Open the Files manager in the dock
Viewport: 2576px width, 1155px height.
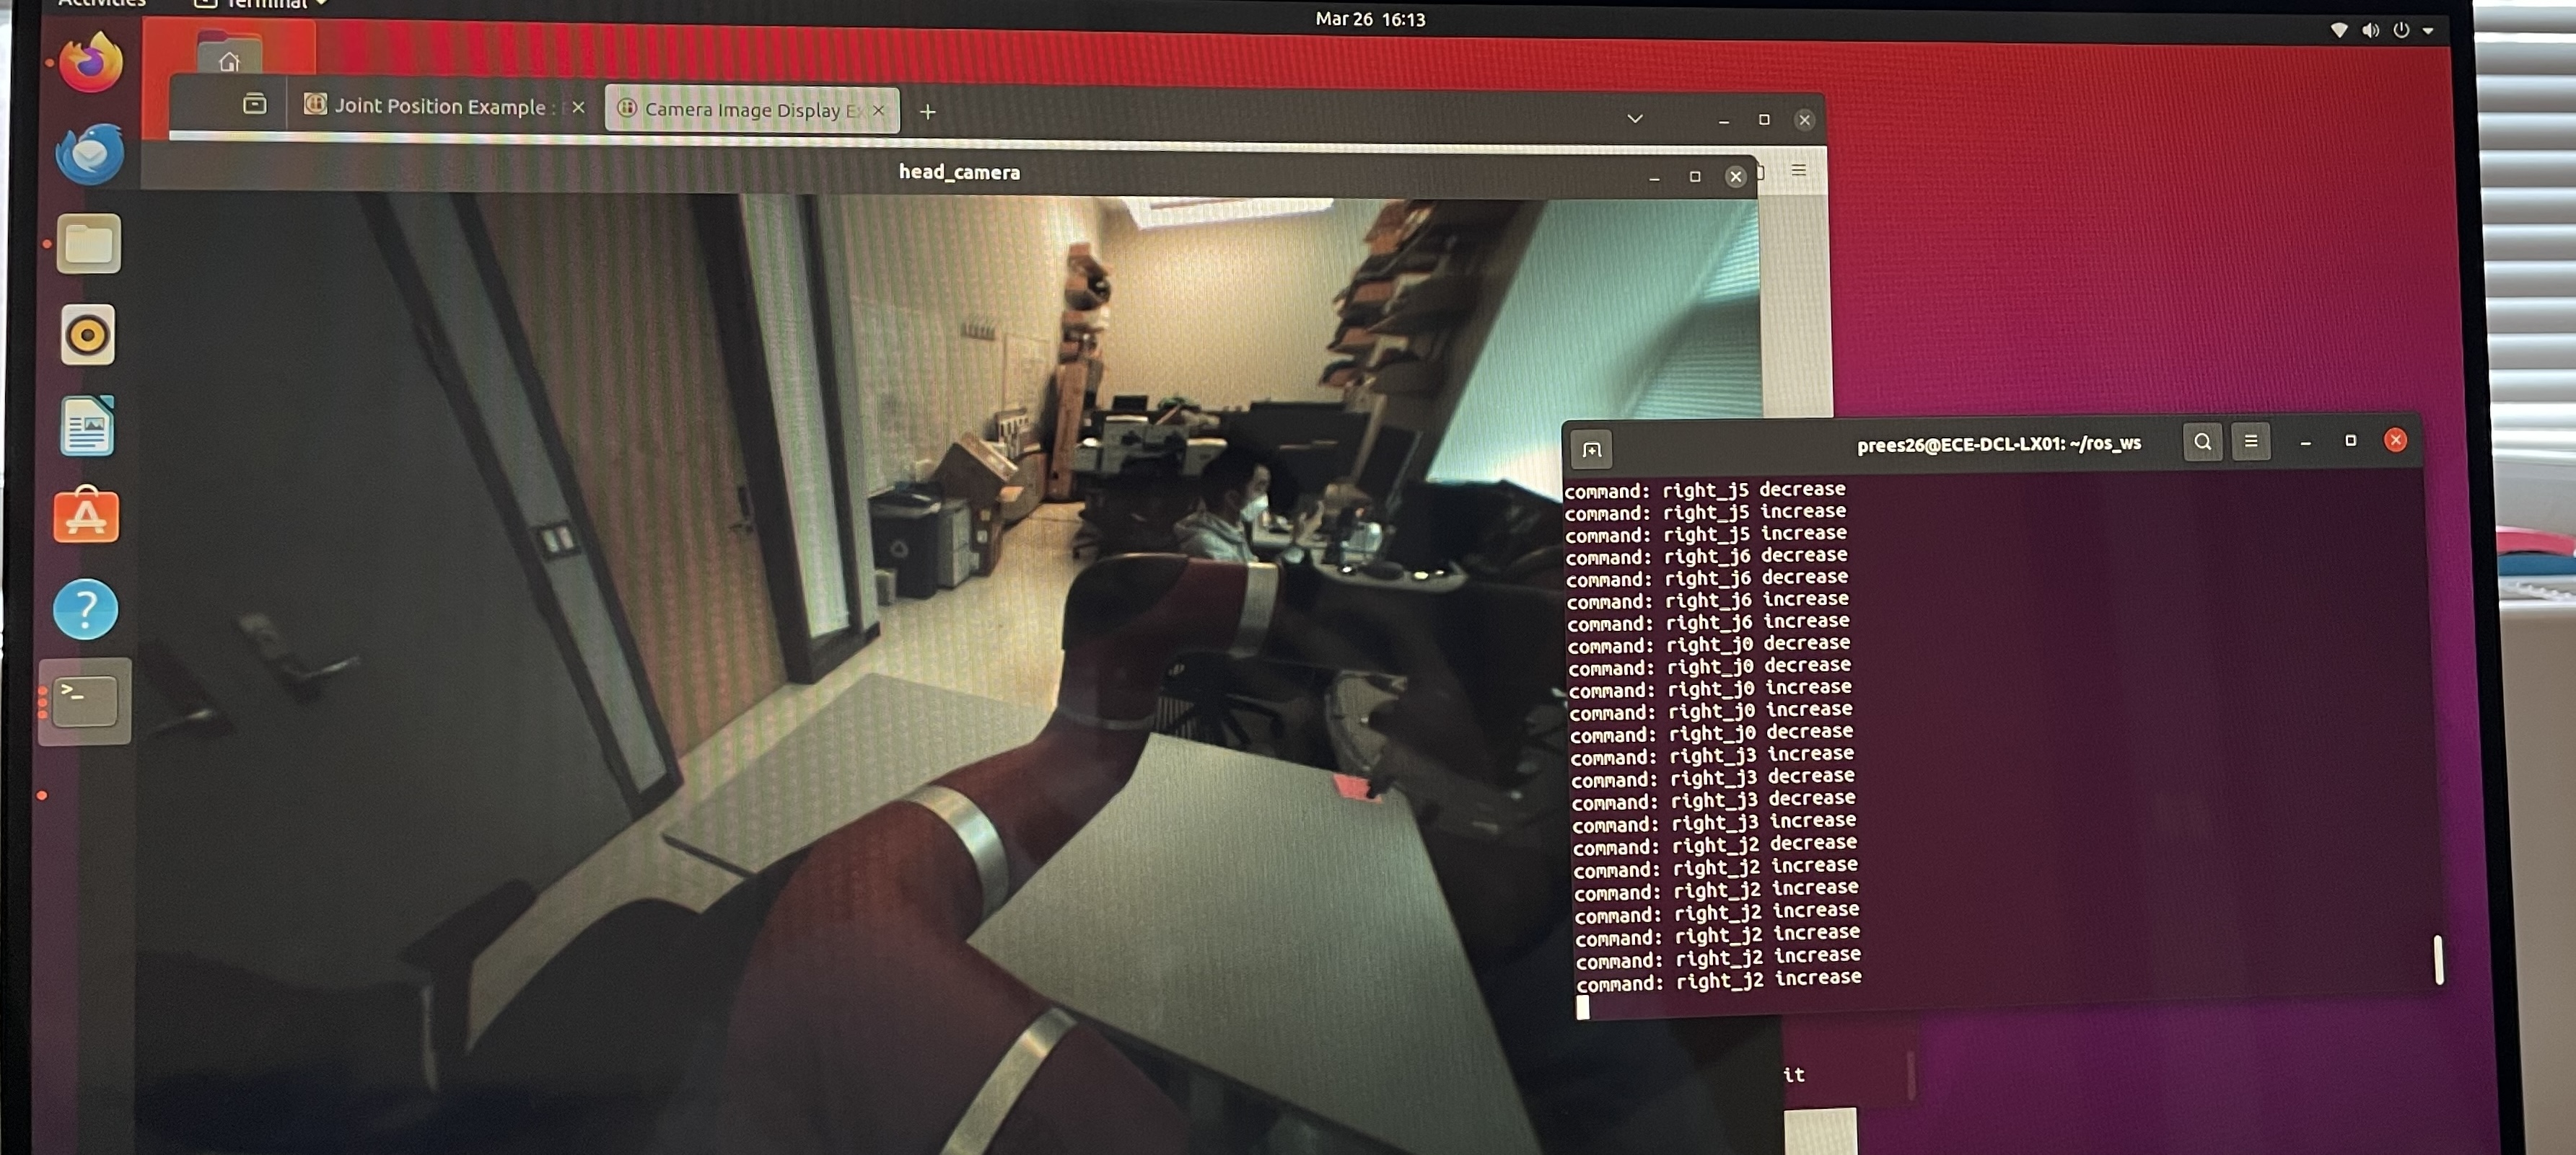point(89,244)
